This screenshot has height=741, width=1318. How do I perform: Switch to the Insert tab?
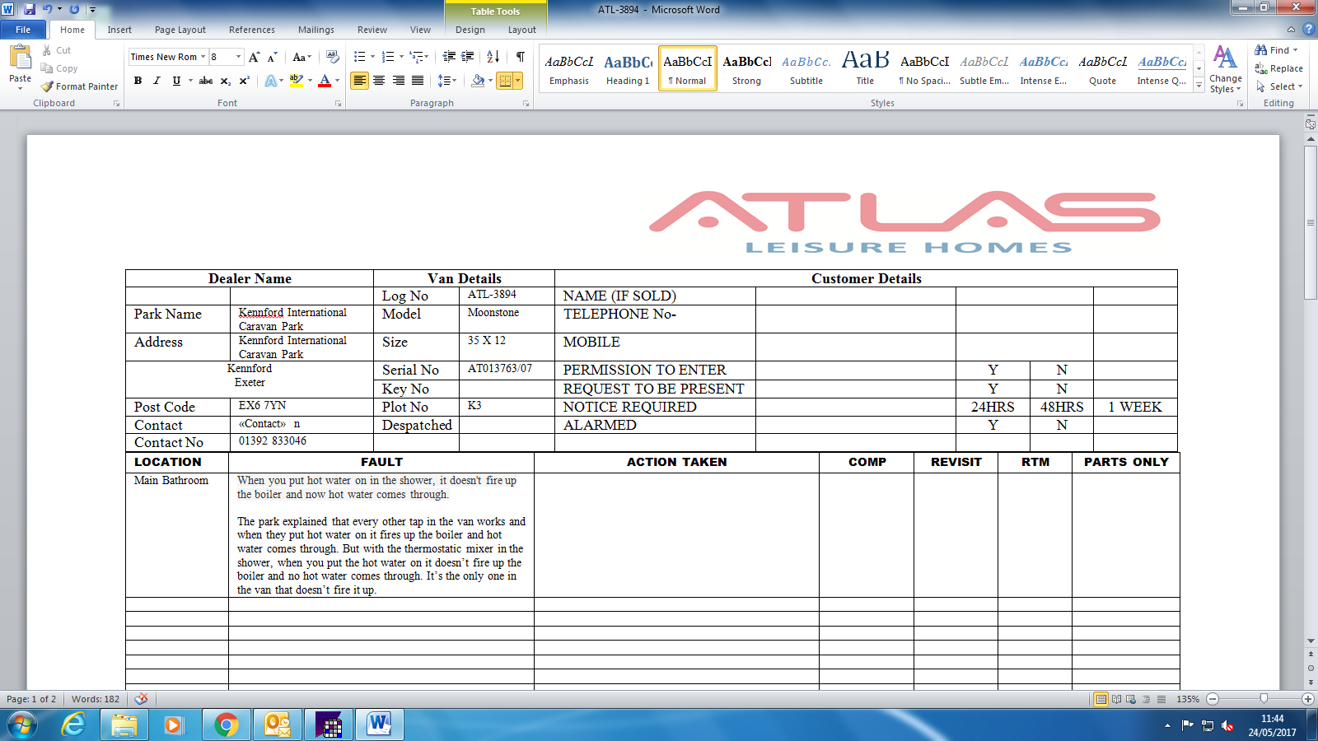119,30
